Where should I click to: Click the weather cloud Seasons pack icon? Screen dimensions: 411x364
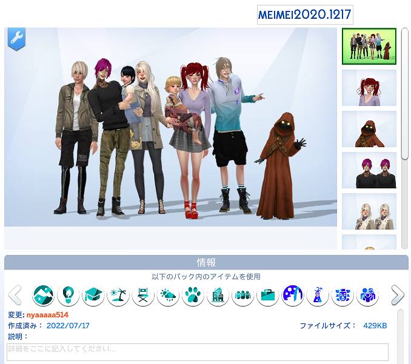(x=168, y=296)
